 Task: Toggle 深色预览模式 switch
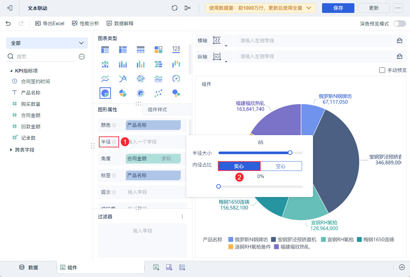[399, 24]
